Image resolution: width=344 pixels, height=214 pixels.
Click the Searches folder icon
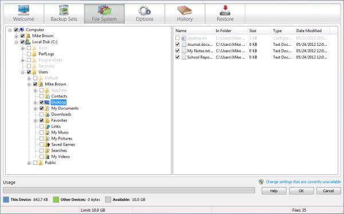pos(47,150)
